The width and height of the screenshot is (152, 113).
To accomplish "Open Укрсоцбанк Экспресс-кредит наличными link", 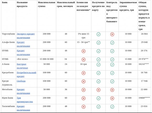I will [26, 36].
